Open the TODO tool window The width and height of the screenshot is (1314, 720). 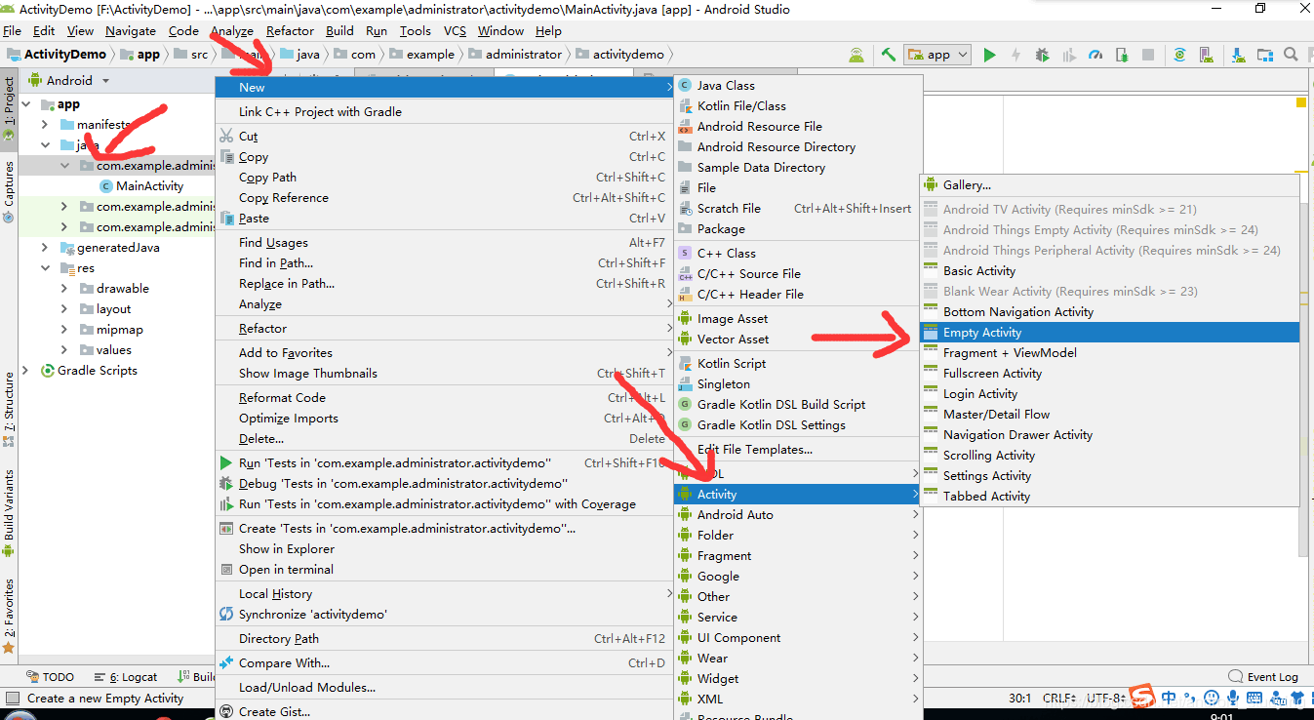[51, 676]
